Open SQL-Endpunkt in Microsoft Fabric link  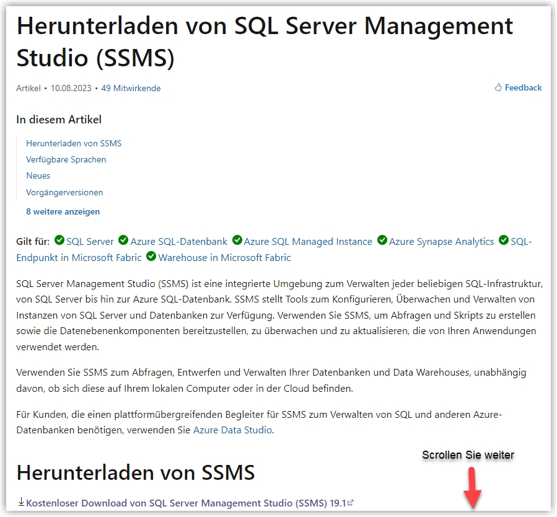pos(79,257)
